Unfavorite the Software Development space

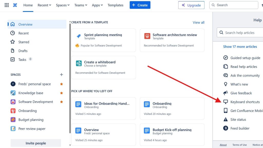[x=61, y=102]
